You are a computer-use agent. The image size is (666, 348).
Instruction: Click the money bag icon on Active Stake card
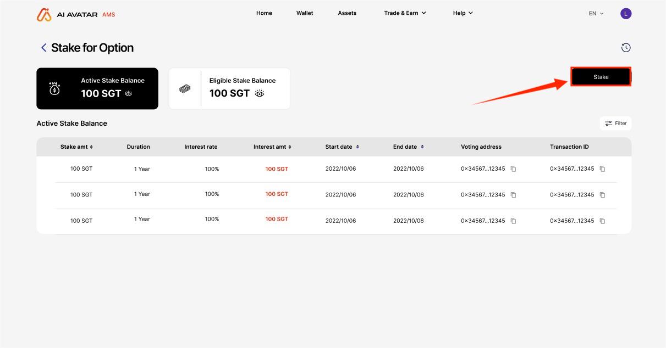54,88
